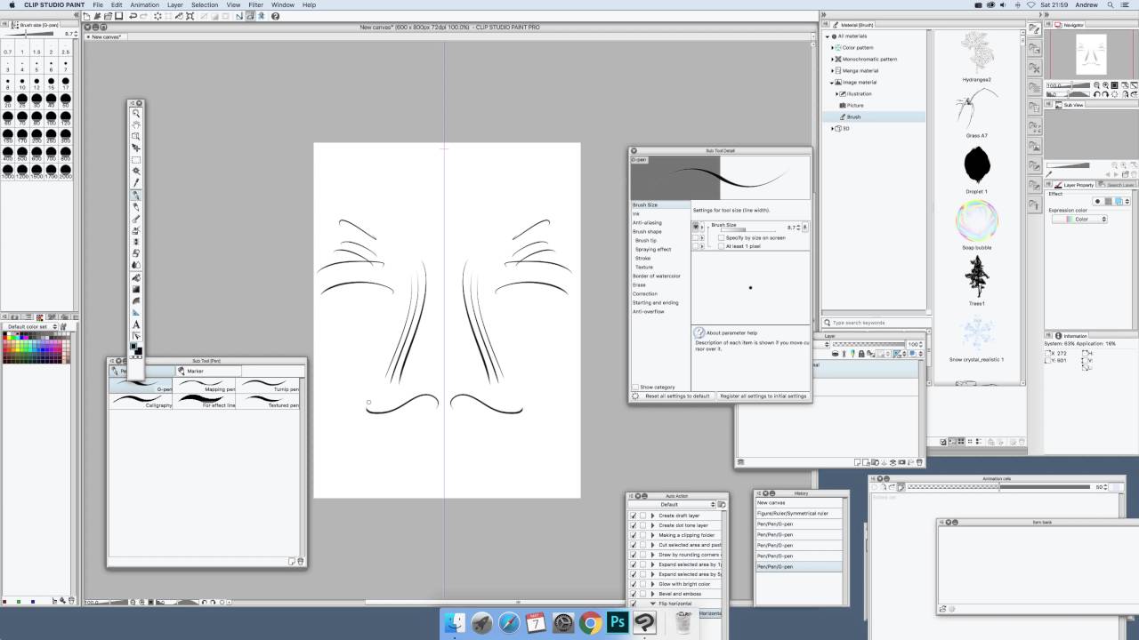
Task: Select the Droplet 1 brush material
Action: 976,168
